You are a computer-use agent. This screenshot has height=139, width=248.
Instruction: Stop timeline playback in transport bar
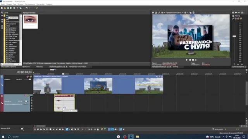click(50, 129)
